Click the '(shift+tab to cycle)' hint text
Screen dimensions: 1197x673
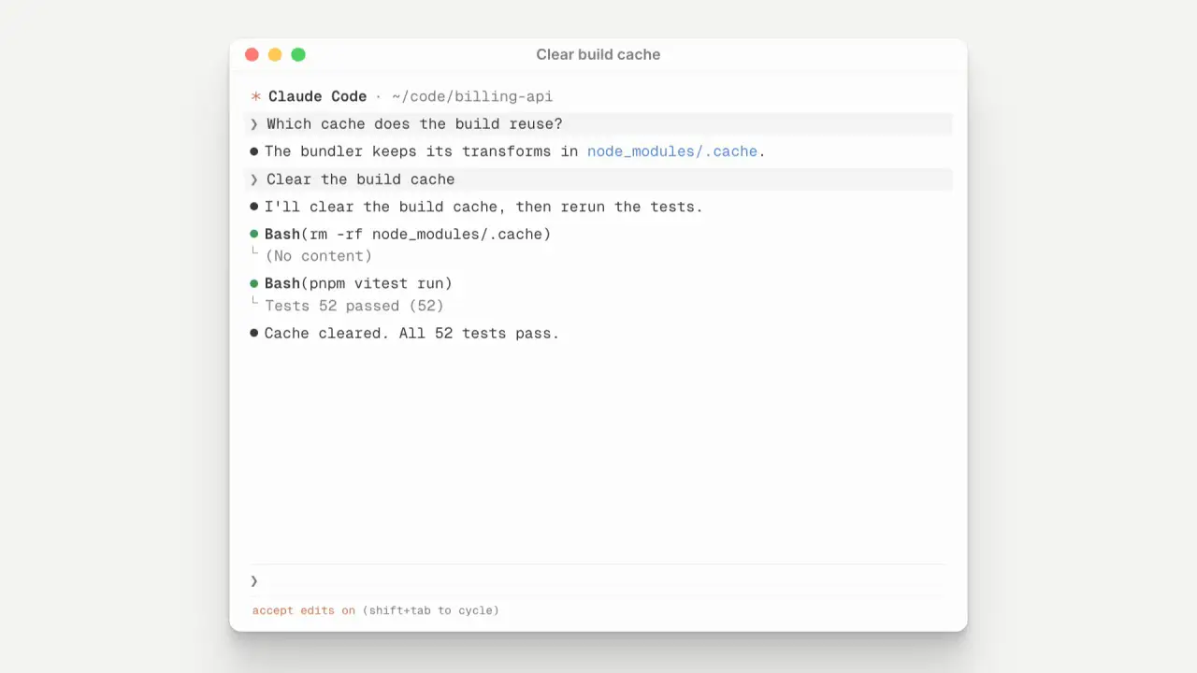[x=431, y=610]
